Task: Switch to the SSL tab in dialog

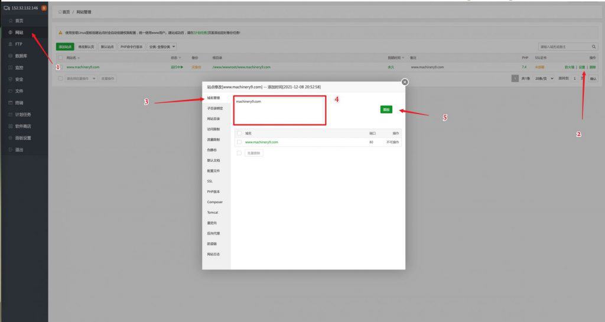Action: (210, 181)
